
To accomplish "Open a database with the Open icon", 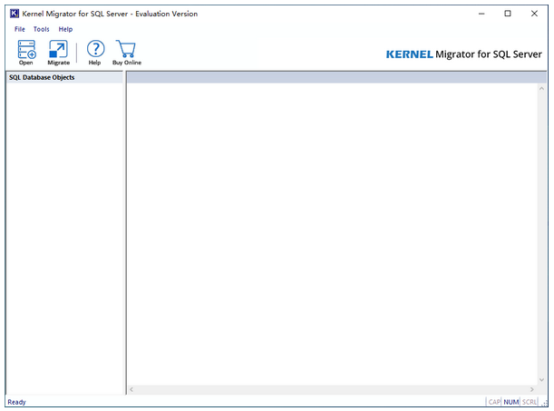I will [26, 53].
